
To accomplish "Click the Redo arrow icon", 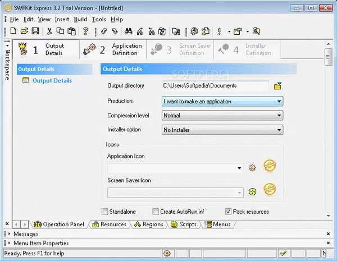I will point(115,31).
